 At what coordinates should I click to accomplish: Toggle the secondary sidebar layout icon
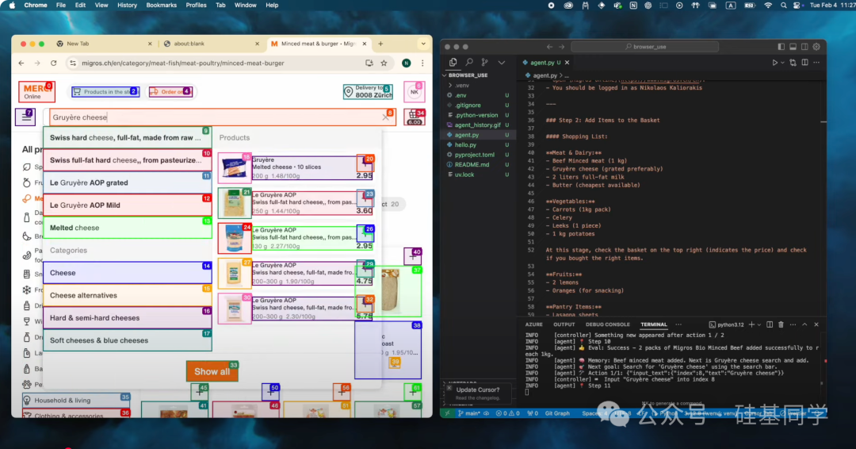pyautogui.click(x=804, y=47)
